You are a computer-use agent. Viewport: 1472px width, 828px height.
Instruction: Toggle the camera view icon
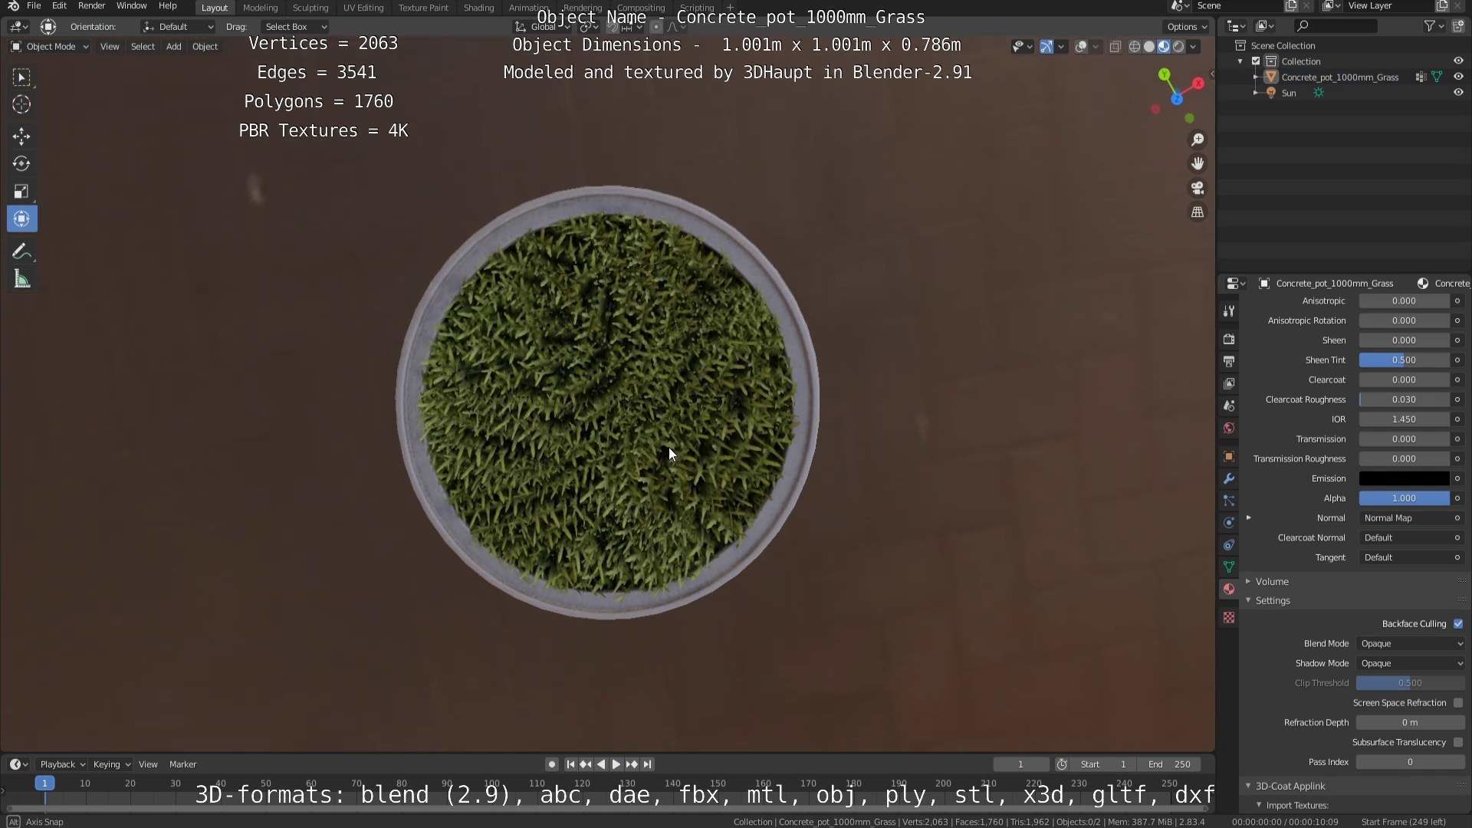coord(1197,188)
